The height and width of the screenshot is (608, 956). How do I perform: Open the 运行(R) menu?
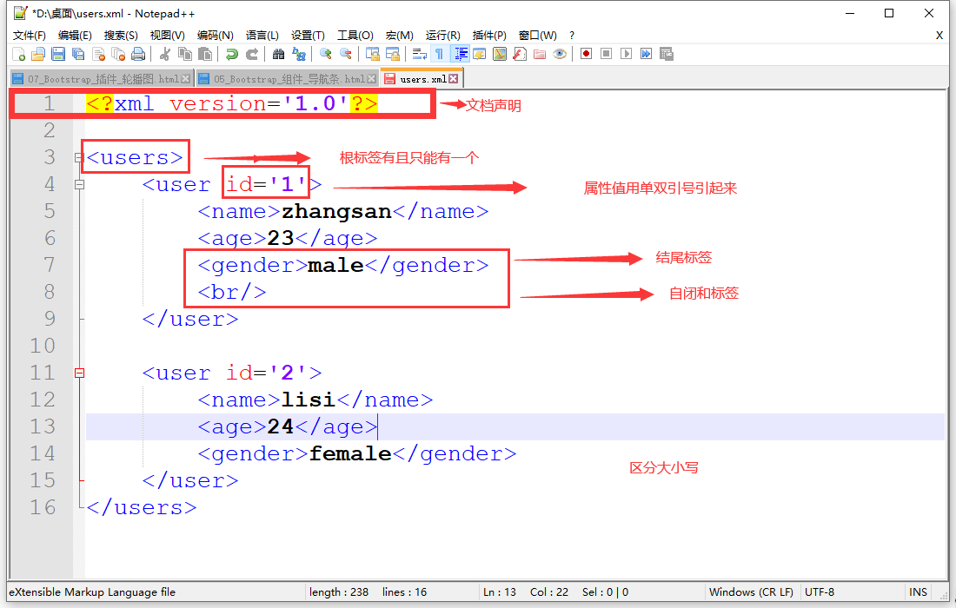(x=442, y=36)
